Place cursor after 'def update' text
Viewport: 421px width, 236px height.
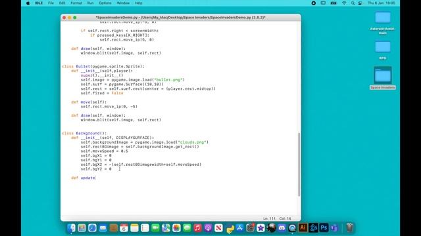tap(95, 178)
